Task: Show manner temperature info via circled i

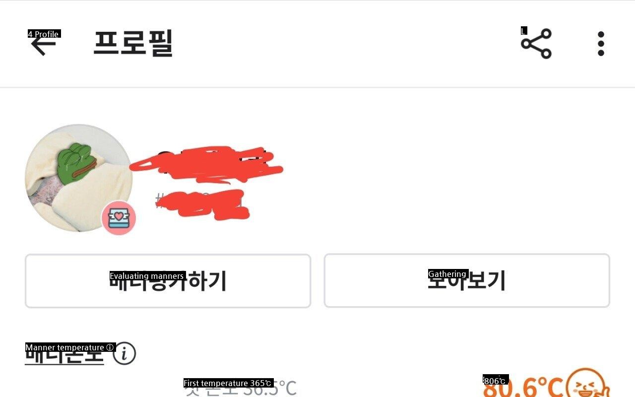Action: coord(125,353)
